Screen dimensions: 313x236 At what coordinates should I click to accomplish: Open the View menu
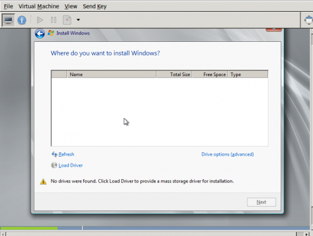point(71,6)
